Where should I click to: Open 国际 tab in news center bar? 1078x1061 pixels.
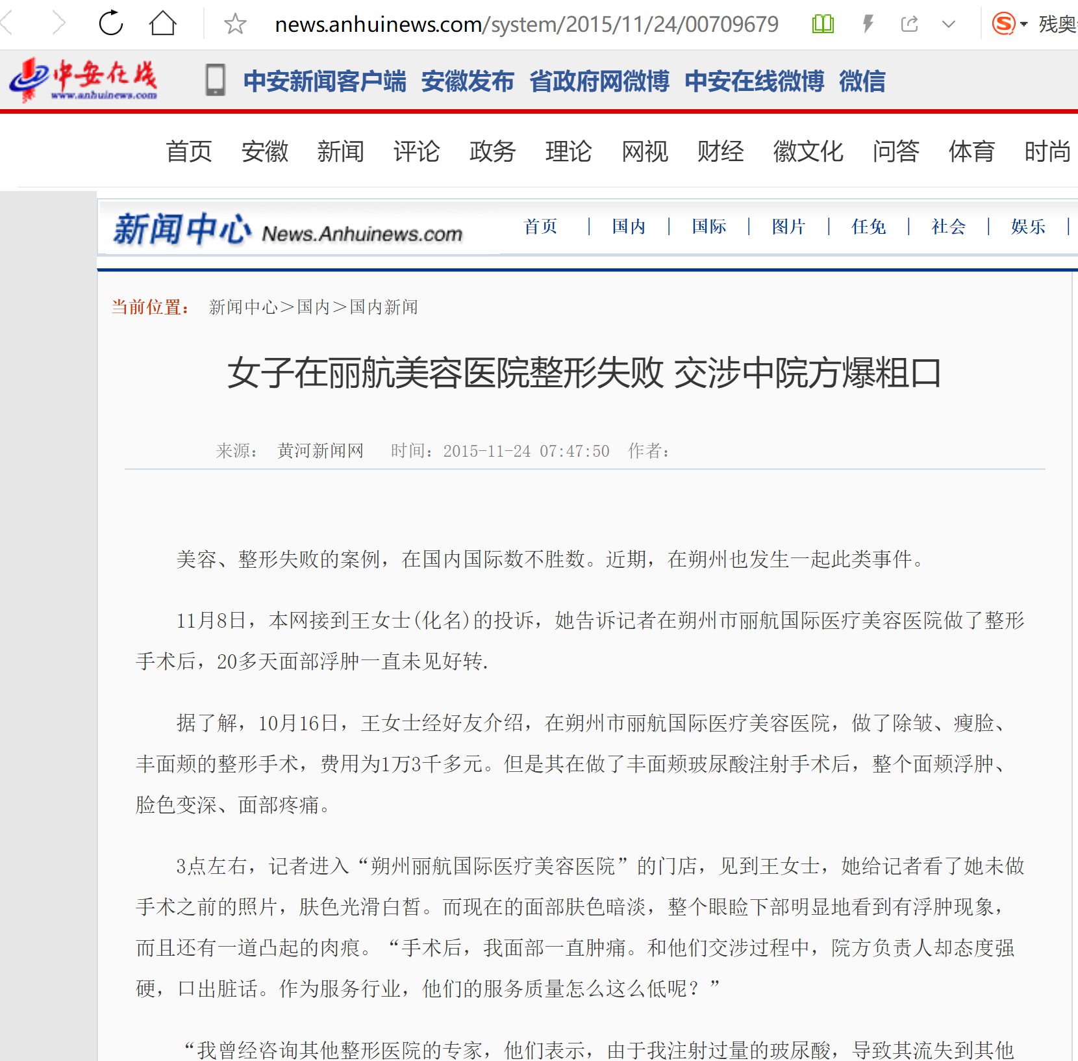tap(709, 227)
